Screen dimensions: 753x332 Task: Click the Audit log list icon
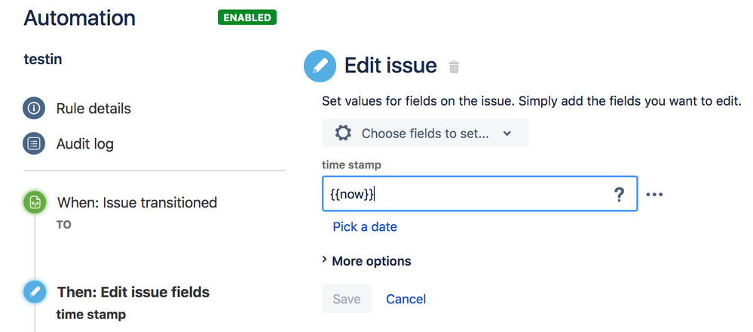tap(34, 144)
